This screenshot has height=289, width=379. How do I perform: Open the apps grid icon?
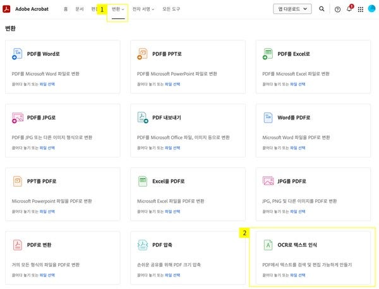(361, 9)
